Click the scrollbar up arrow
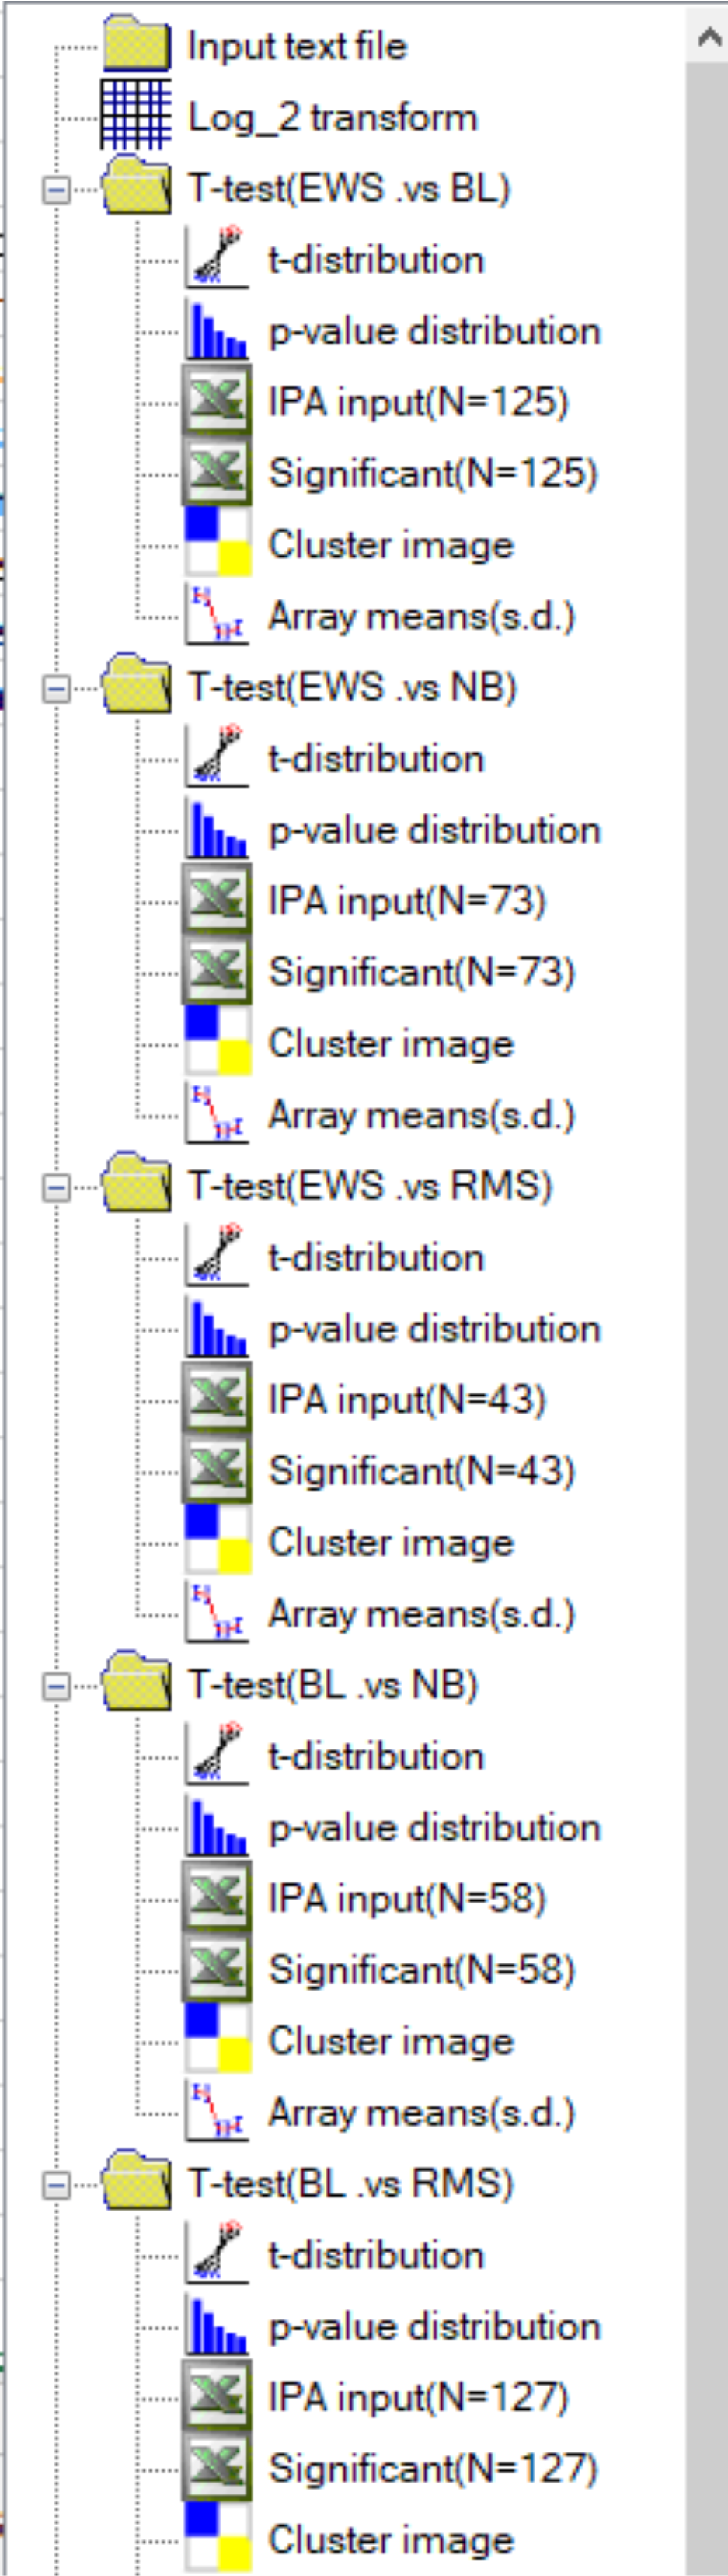The image size is (728, 2576). coord(709,38)
